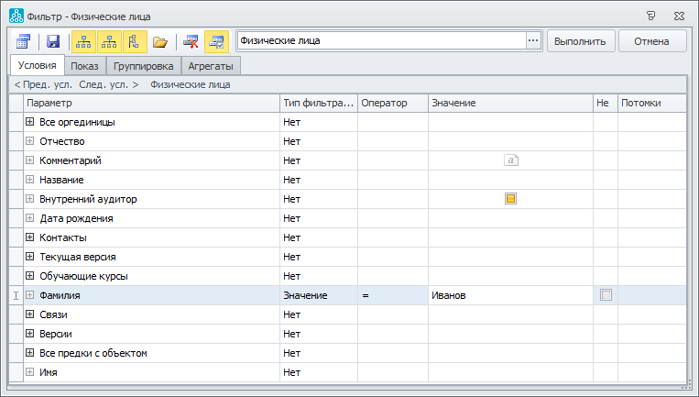Click the clear filter red-cross icon
This screenshot has height=397, width=699.
click(x=191, y=41)
